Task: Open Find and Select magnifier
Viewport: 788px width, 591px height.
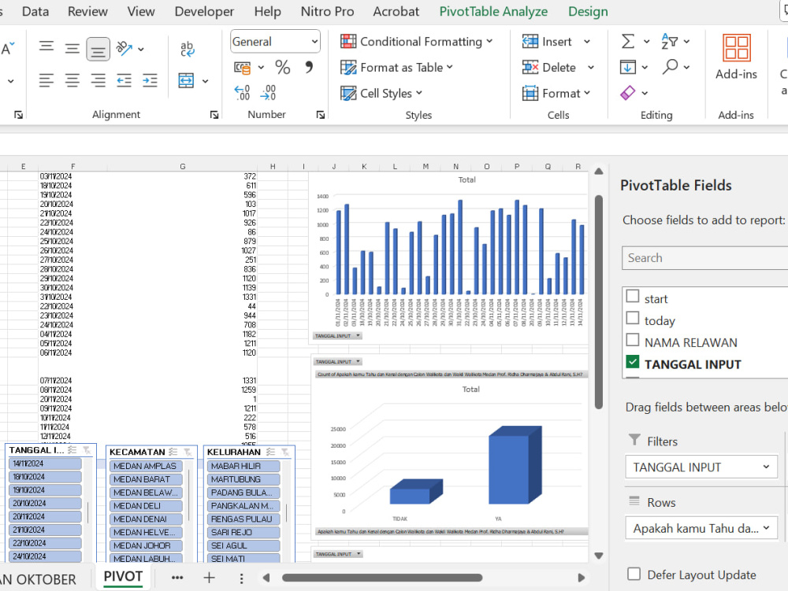Action: (x=670, y=66)
